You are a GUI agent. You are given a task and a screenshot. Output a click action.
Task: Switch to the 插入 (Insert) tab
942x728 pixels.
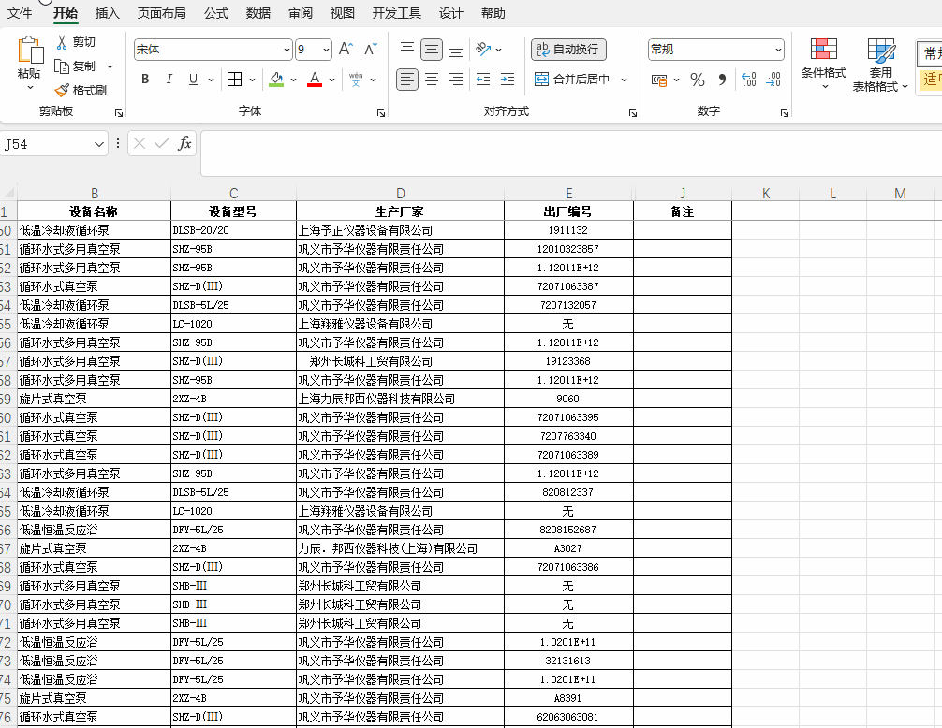tap(108, 13)
